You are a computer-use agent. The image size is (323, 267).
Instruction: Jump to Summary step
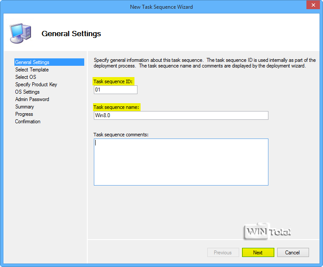[24, 107]
